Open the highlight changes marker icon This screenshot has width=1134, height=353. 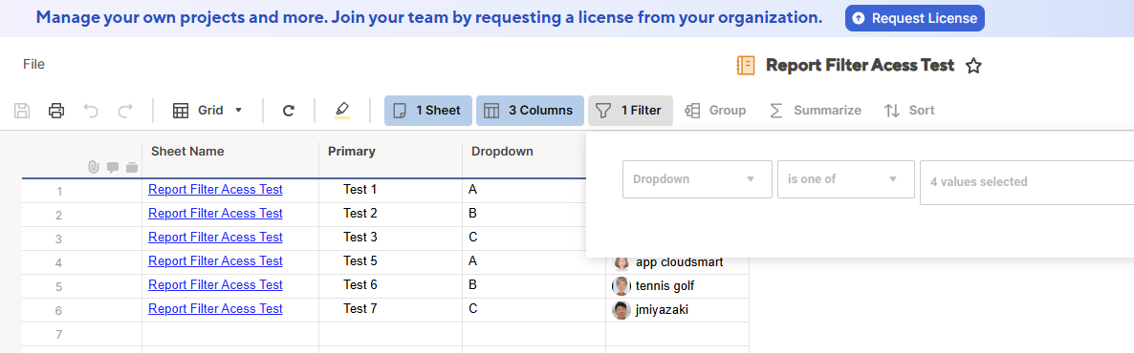pyautogui.click(x=342, y=111)
